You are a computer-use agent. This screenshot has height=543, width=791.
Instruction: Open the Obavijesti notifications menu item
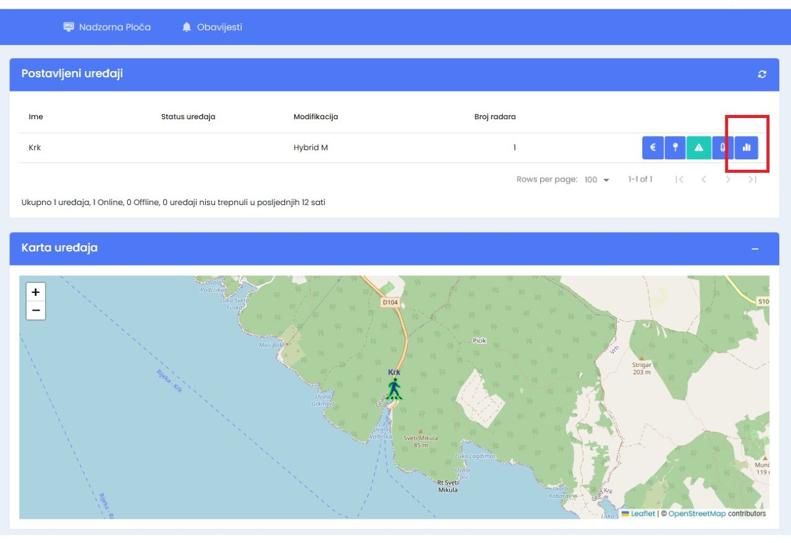coord(212,27)
